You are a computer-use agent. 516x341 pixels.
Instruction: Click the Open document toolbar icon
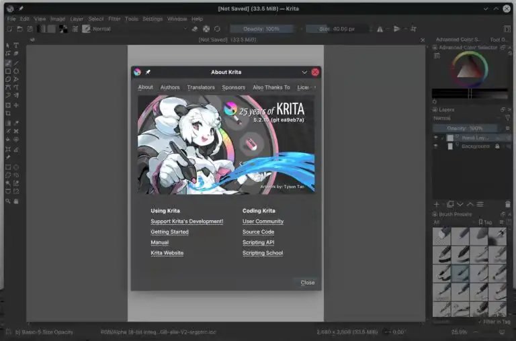(19, 29)
